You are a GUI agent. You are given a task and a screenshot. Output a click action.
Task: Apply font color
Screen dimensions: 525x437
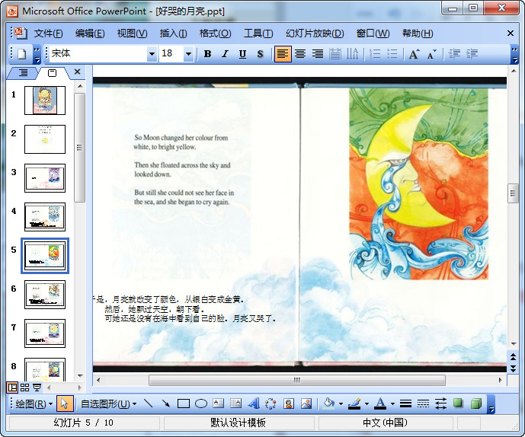coord(380,404)
